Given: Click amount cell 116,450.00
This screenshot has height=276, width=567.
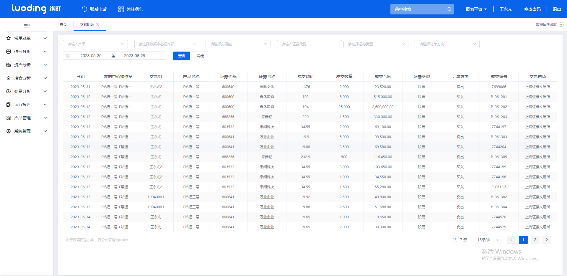Looking at the screenshot, I should tap(383, 157).
